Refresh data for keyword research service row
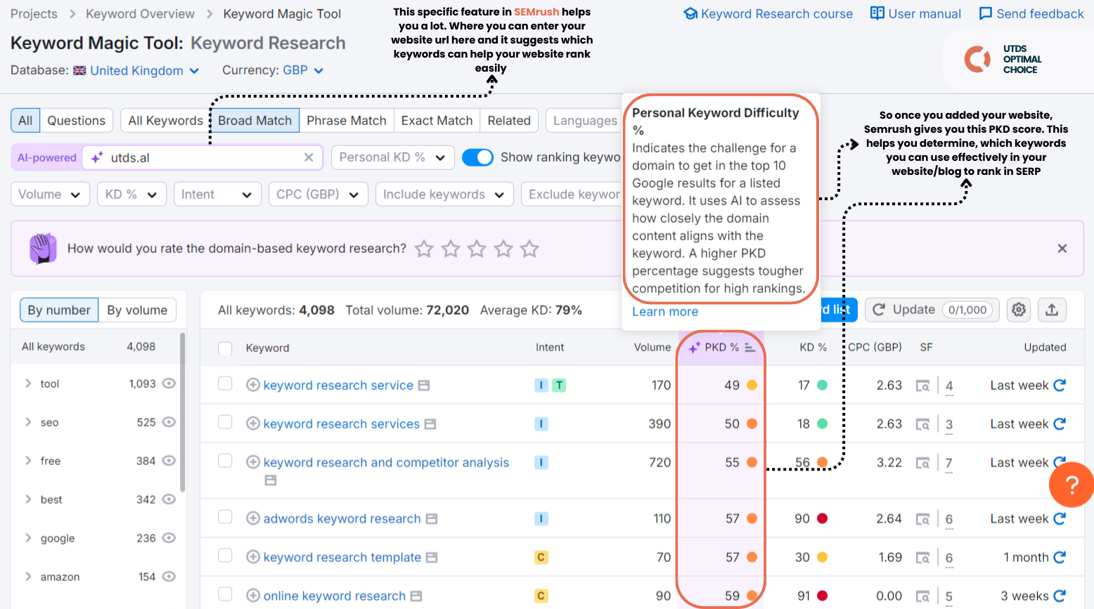 (1060, 385)
